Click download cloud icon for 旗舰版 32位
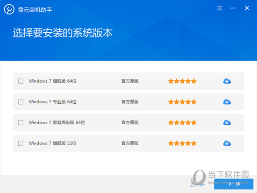 [227, 143]
